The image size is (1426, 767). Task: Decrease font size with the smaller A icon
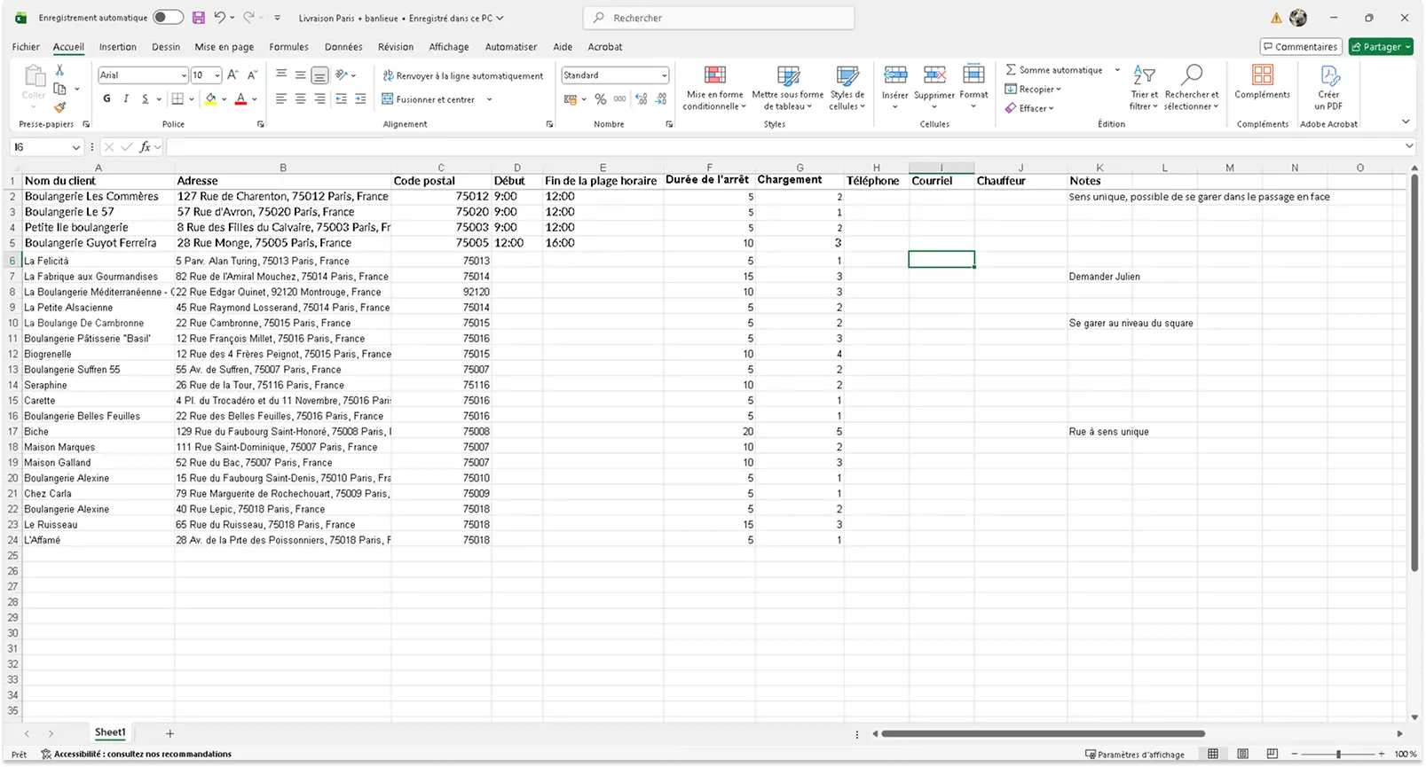[x=252, y=75]
